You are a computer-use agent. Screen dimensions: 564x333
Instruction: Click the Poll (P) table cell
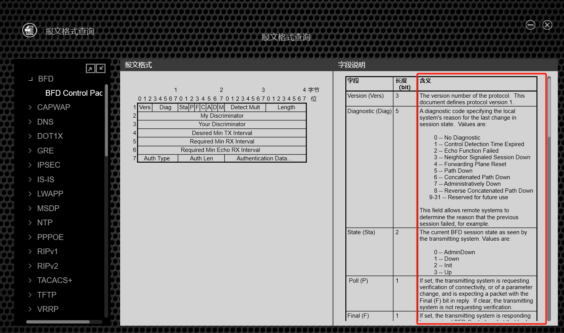click(370, 294)
